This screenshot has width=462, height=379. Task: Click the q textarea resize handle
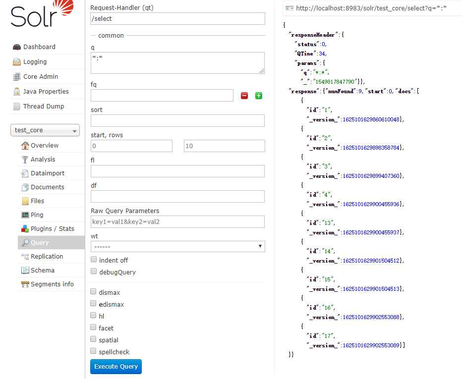(262, 71)
